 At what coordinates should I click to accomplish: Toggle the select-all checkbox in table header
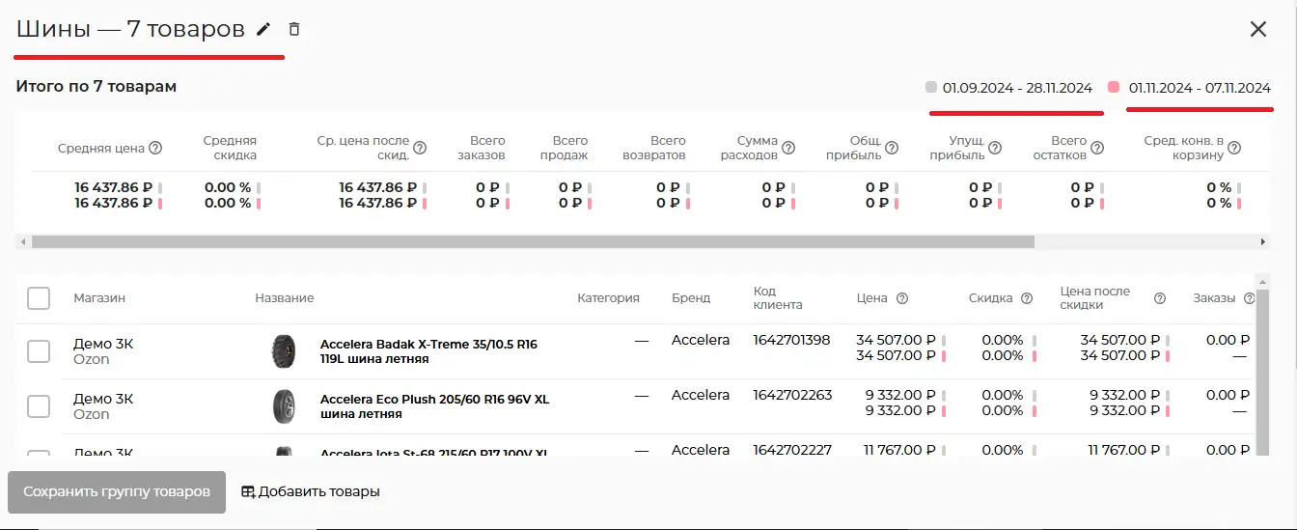pyautogui.click(x=39, y=298)
